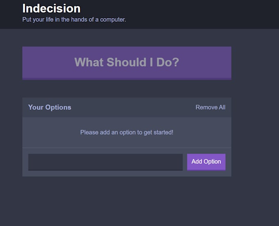Tap the large "What Should I Do?" banner

point(126,62)
